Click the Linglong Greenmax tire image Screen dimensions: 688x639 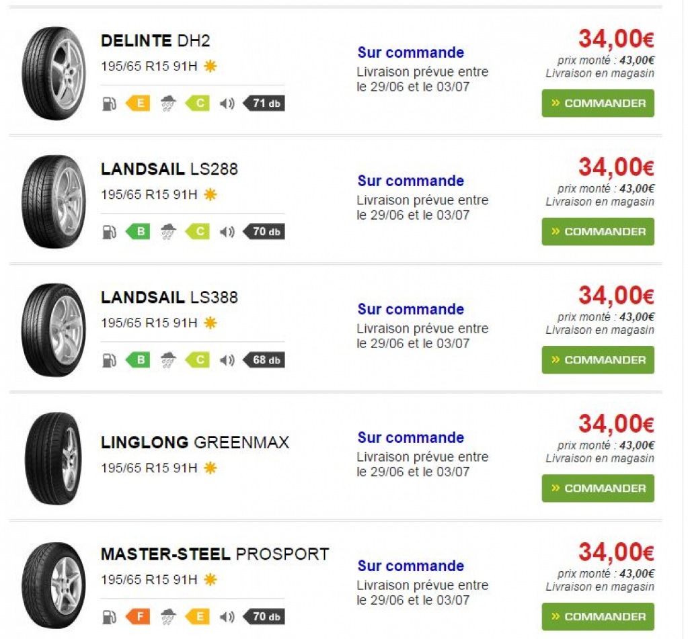point(53,458)
